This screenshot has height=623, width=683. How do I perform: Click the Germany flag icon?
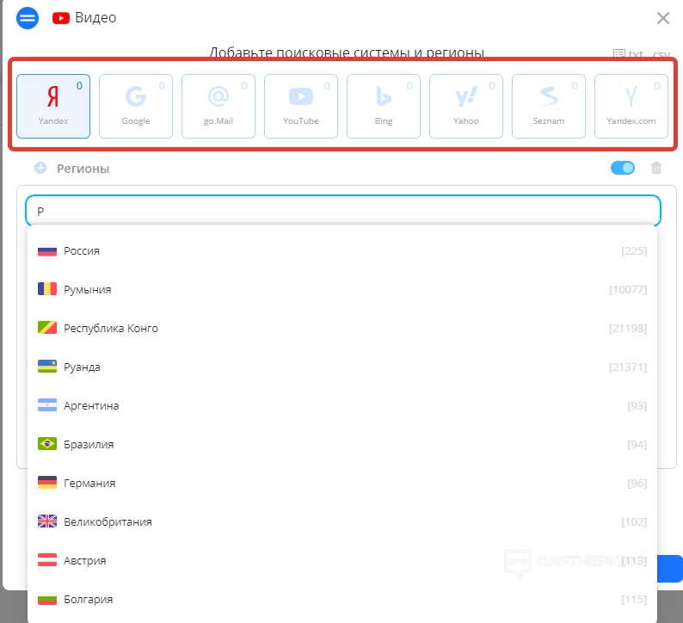(x=47, y=482)
